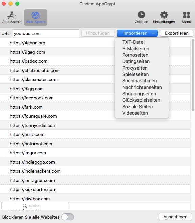Image resolution: width=195 pixels, height=223 pixels.
Task: Click the Hinzufügen button
Action: click(98, 33)
